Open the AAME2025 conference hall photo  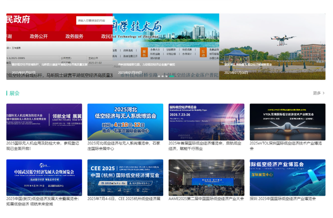tap(207, 177)
